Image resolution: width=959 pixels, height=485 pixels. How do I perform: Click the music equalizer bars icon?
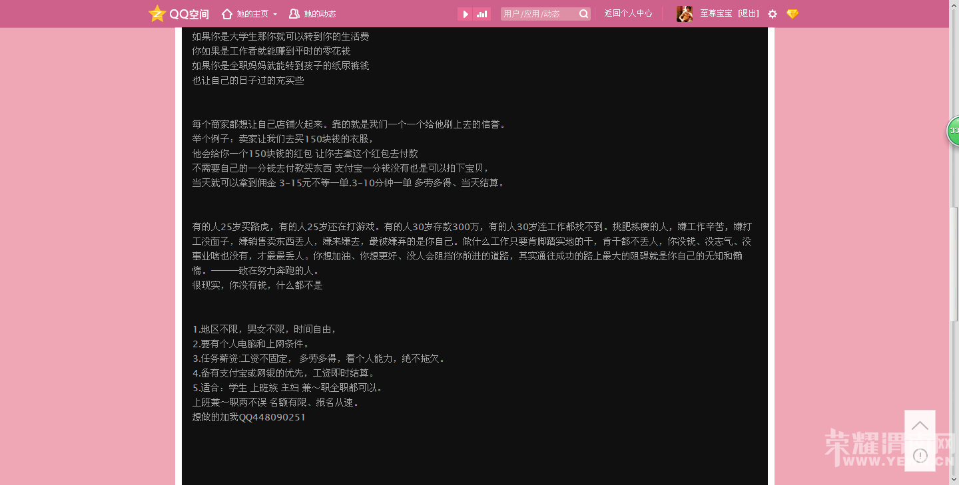pyautogui.click(x=482, y=13)
